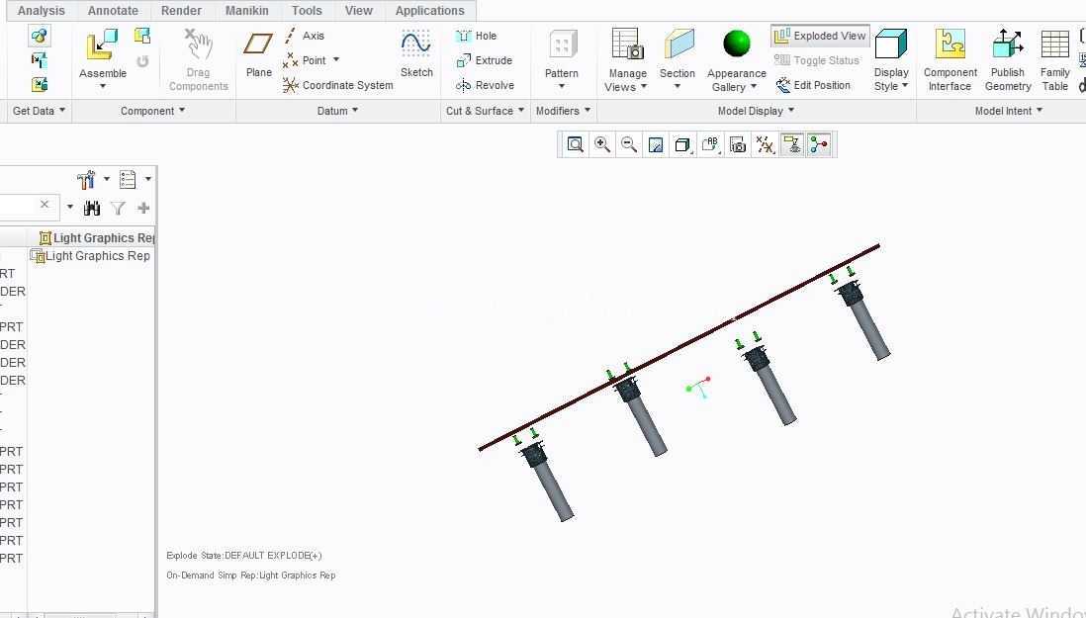Toggle the Toggle Status option
1086x618 pixels.
(817, 60)
